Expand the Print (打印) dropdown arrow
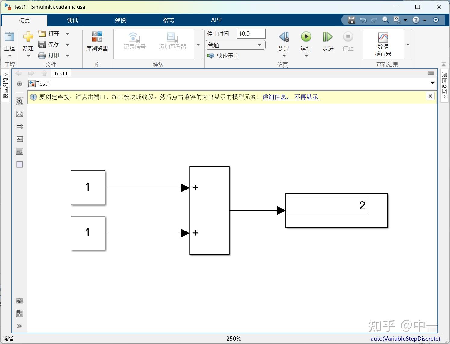This screenshot has width=450, height=344. pyautogui.click(x=68, y=56)
